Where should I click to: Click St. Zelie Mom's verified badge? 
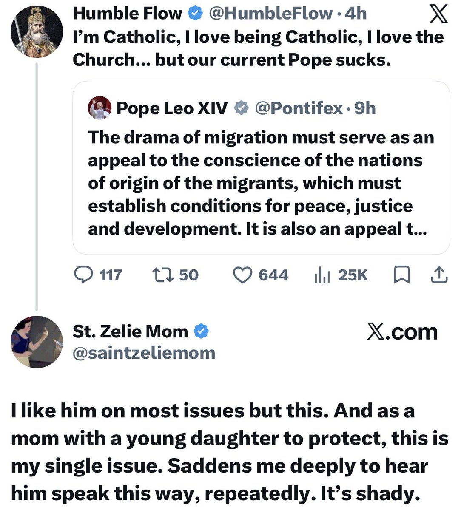(x=202, y=331)
